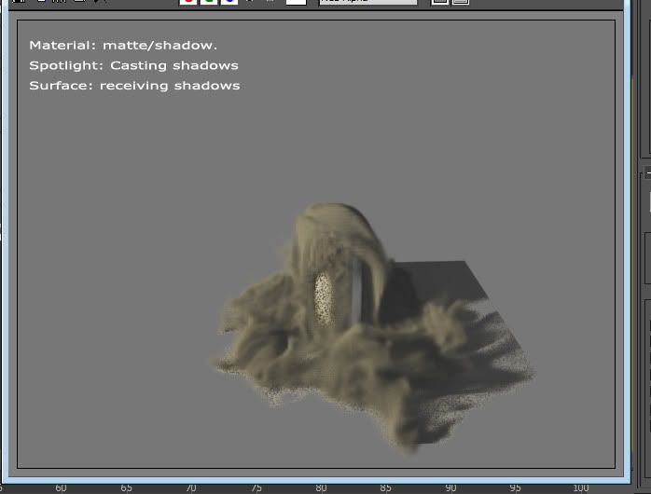The image size is (651, 494).
Task: Click the Toggle UI icon at far right
Action: (457, 3)
